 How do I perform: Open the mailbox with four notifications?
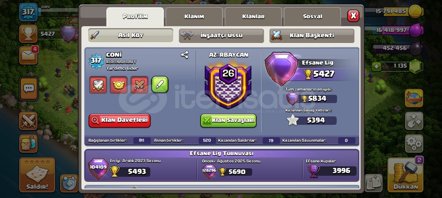click(28, 55)
